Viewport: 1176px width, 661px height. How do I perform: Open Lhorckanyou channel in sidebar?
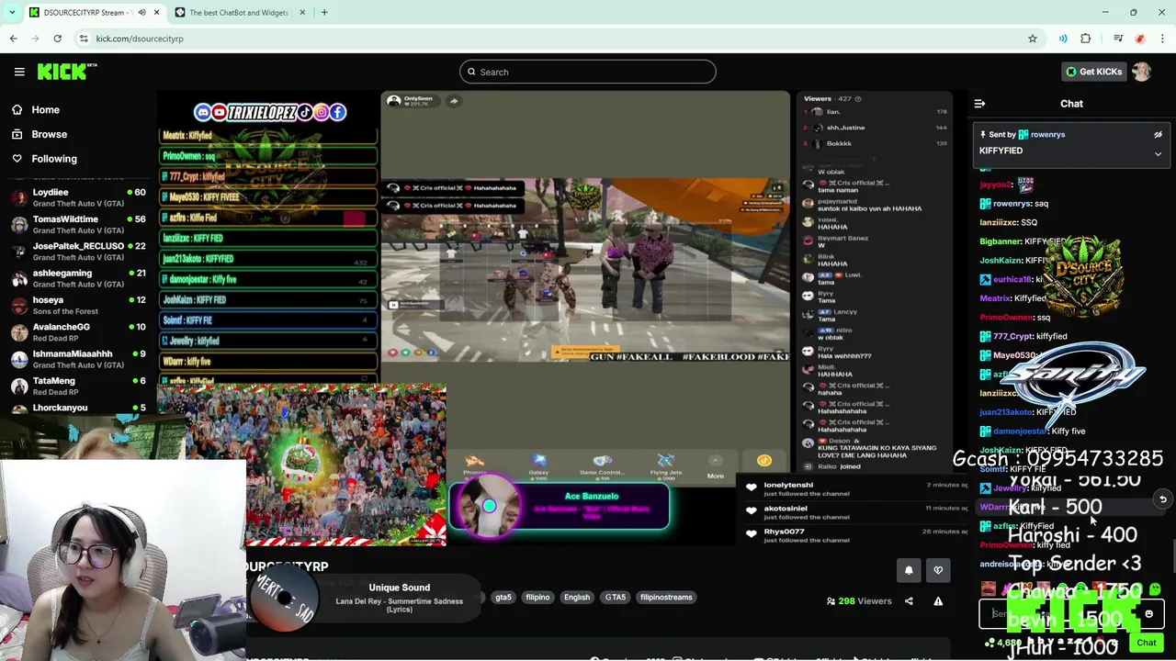77,408
